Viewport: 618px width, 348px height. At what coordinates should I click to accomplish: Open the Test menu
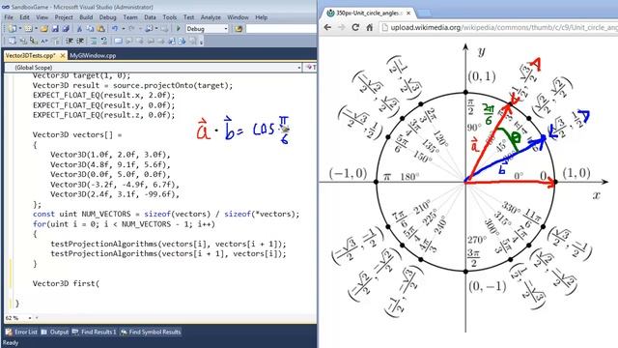[x=189, y=17]
